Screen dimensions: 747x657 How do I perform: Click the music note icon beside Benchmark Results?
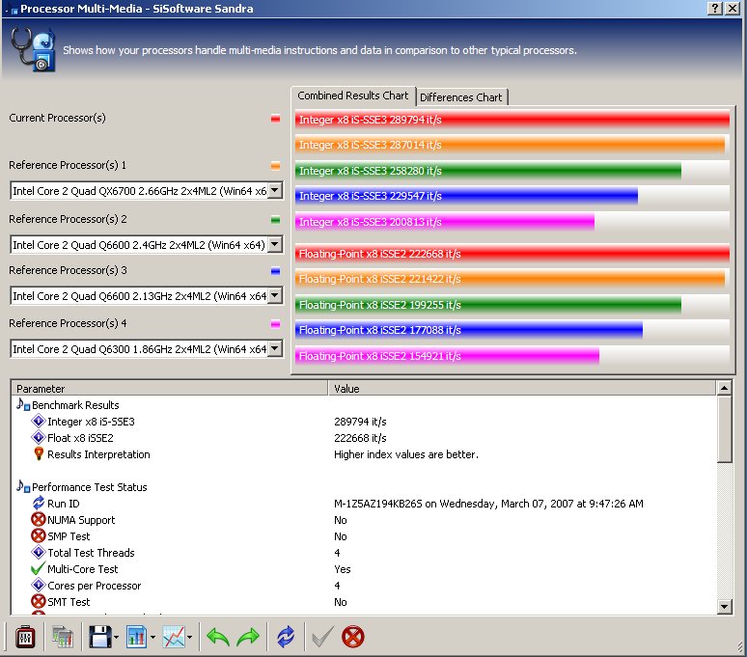point(23,404)
